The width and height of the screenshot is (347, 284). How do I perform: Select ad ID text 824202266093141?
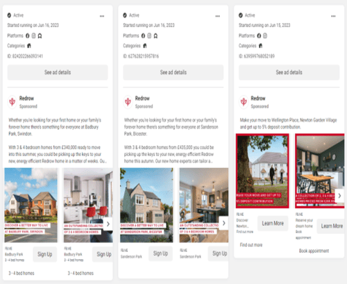[x=28, y=56]
